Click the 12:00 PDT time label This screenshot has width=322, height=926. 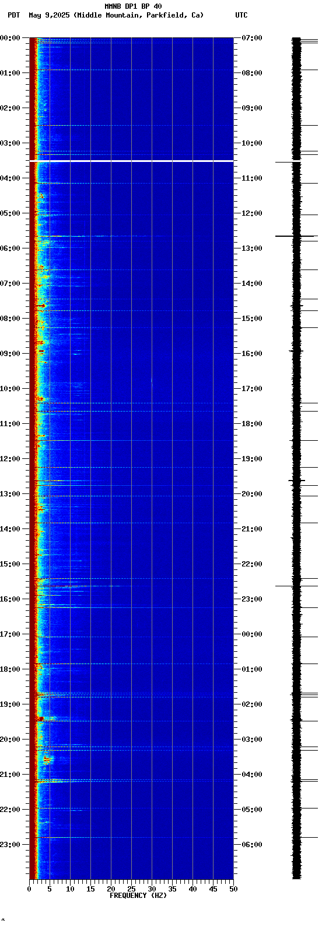[x=10, y=459]
